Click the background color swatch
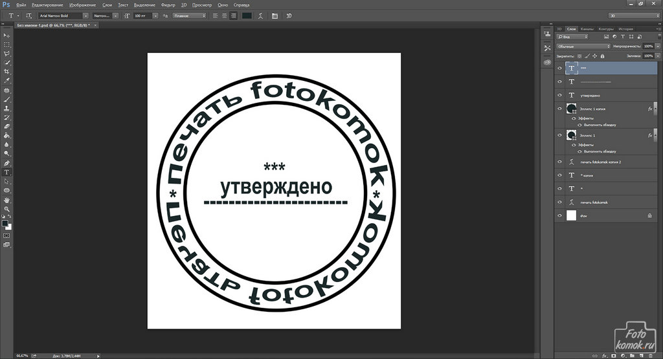This screenshot has height=359, width=663. point(9,227)
